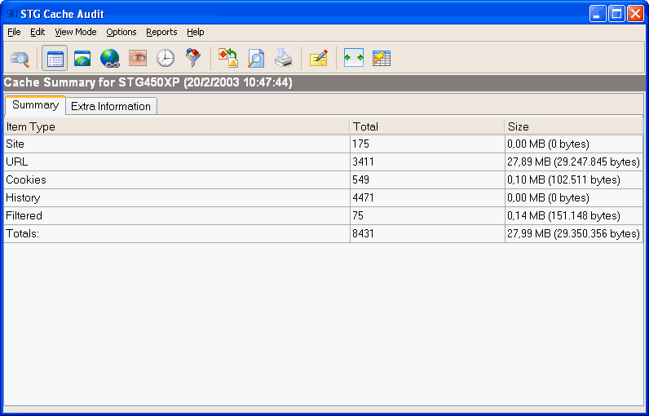The image size is (649, 416).
Task: Click the total value 549
Action: 360,180
